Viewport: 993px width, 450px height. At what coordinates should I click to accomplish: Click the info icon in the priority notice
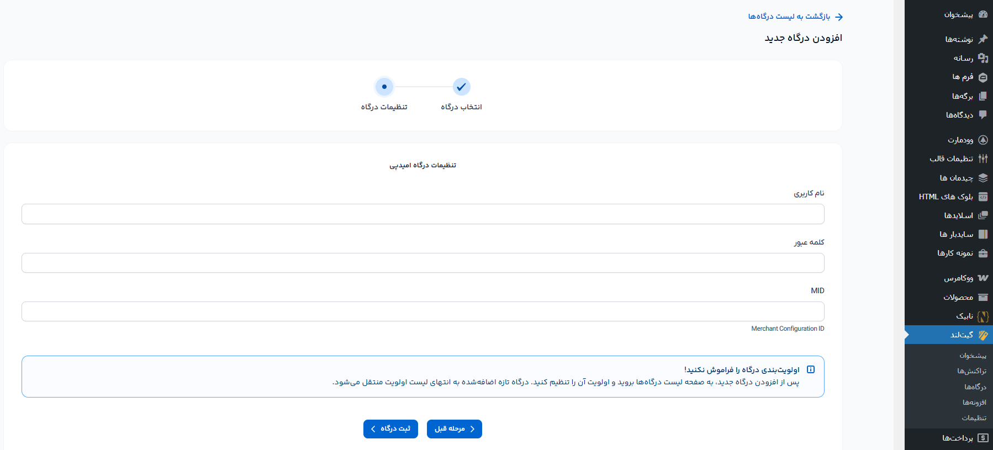(810, 369)
